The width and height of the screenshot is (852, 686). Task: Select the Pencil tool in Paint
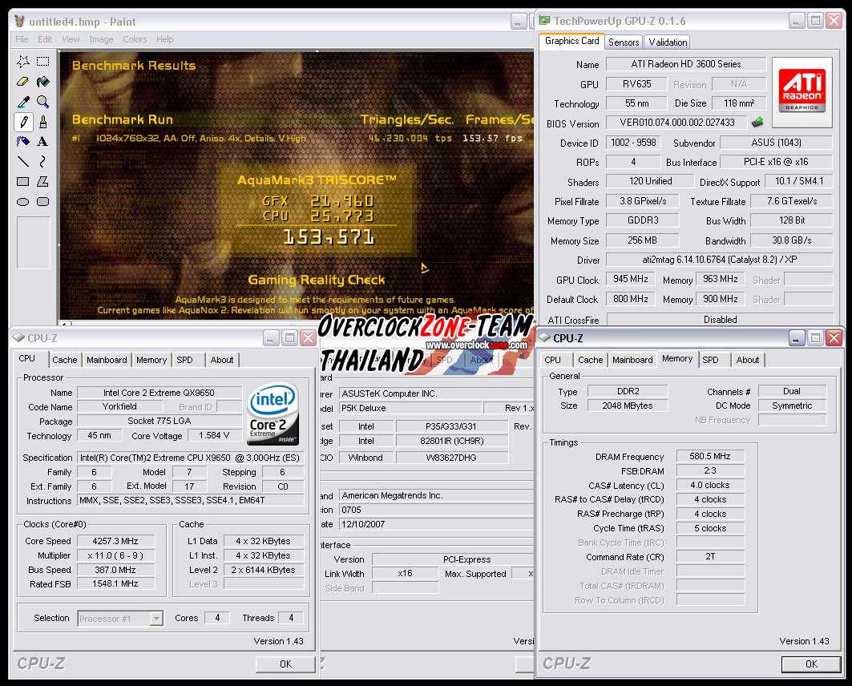[22, 122]
